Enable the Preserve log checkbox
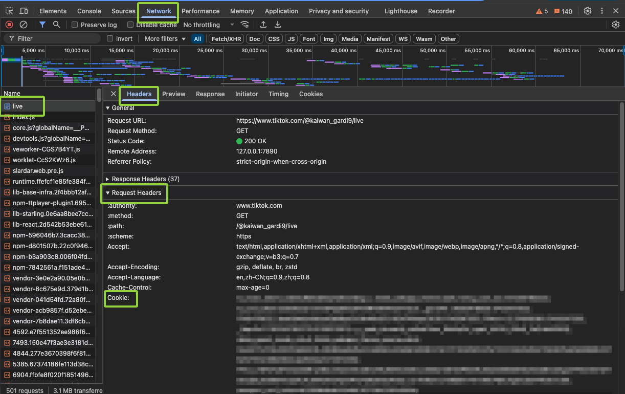The image size is (625, 394). (75, 25)
